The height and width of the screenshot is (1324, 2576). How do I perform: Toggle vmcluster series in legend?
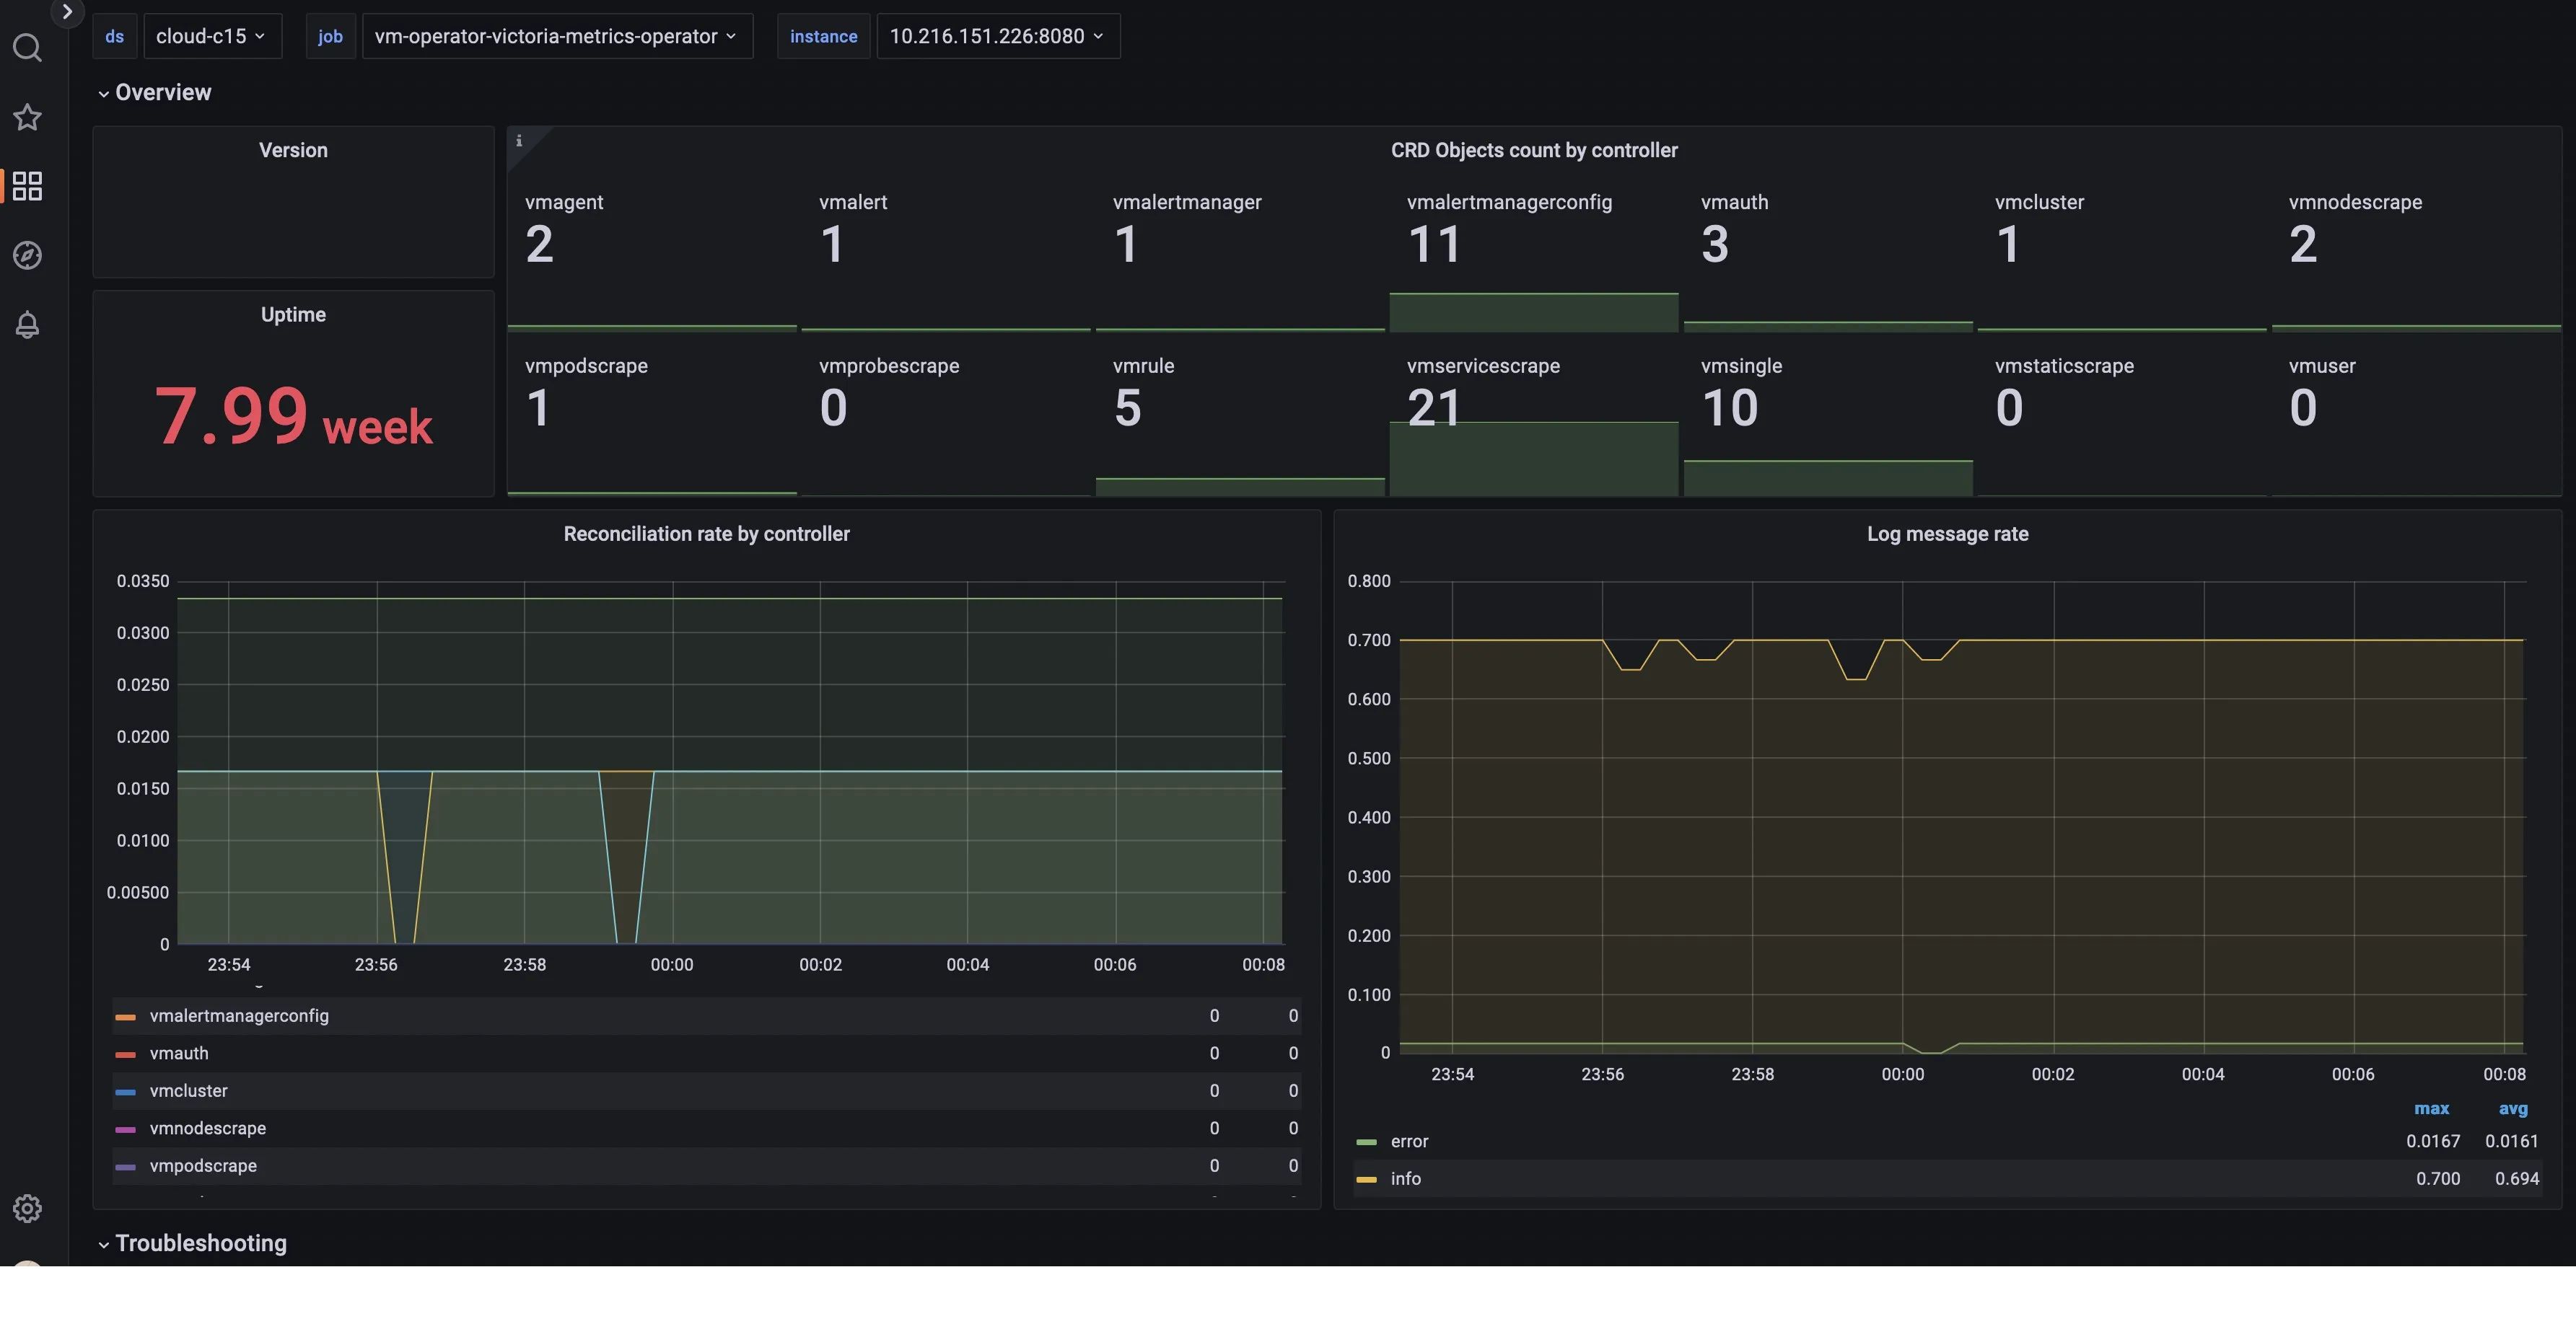(188, 1091)
